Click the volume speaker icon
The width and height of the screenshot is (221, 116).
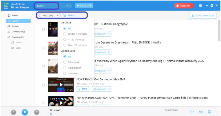pos(201,112)
